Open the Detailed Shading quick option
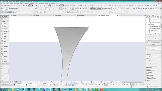The height and width of the screenshot is (91, 162). pyautogui.click(x=154, y=79)
